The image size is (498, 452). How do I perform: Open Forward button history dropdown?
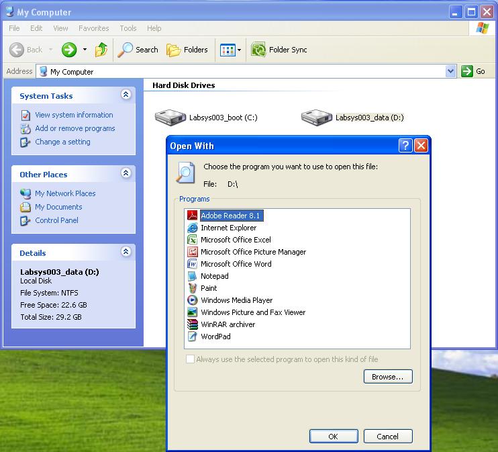pos(85,50)
